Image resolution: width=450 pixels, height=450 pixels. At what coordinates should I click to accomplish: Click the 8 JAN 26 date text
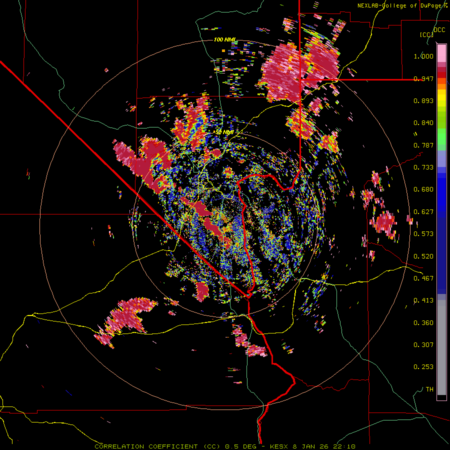(311, 446)
